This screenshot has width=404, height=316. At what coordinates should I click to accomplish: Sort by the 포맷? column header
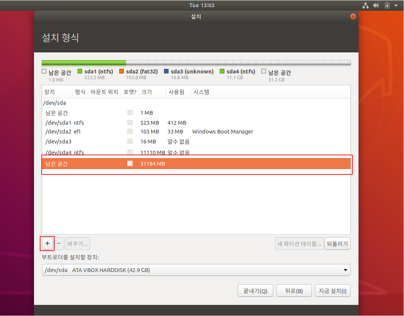click(x=130, y=92)
